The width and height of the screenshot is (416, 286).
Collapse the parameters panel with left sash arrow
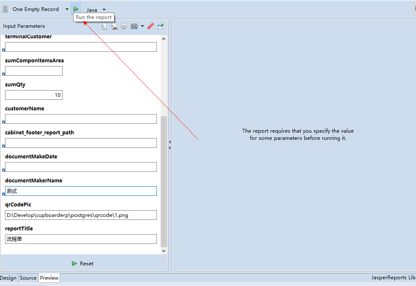click(x=170, y=142)
